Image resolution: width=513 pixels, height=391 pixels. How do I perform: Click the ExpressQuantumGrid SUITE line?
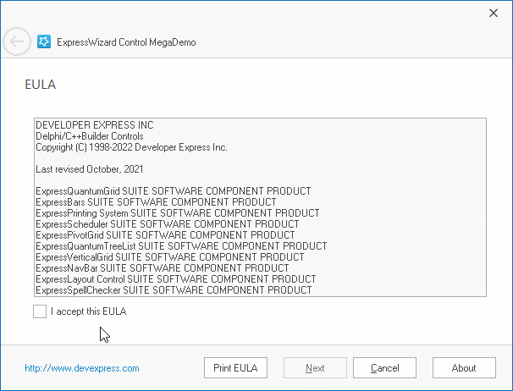pos(174,191)
